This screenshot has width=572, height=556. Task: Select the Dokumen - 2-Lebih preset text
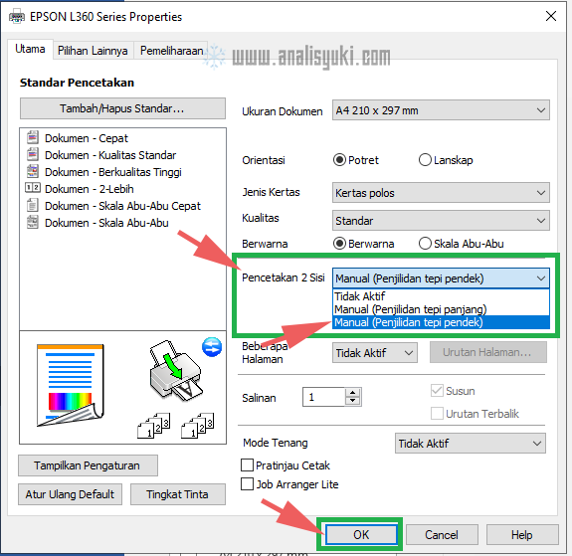90,189
